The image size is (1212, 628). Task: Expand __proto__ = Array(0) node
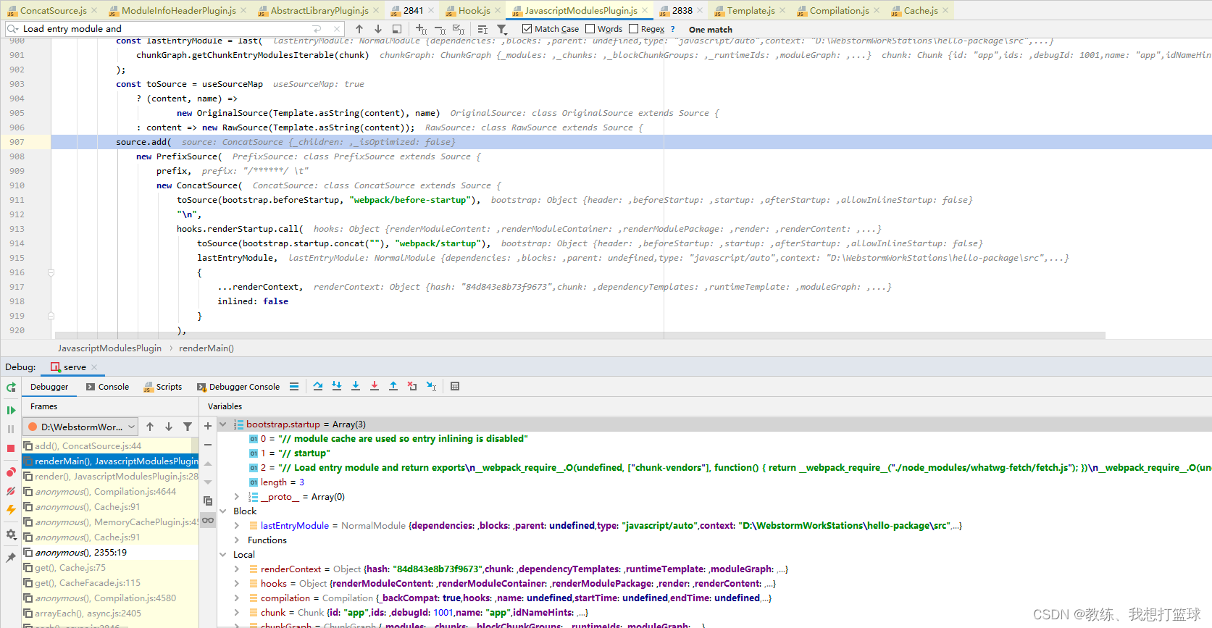point(237,497)
